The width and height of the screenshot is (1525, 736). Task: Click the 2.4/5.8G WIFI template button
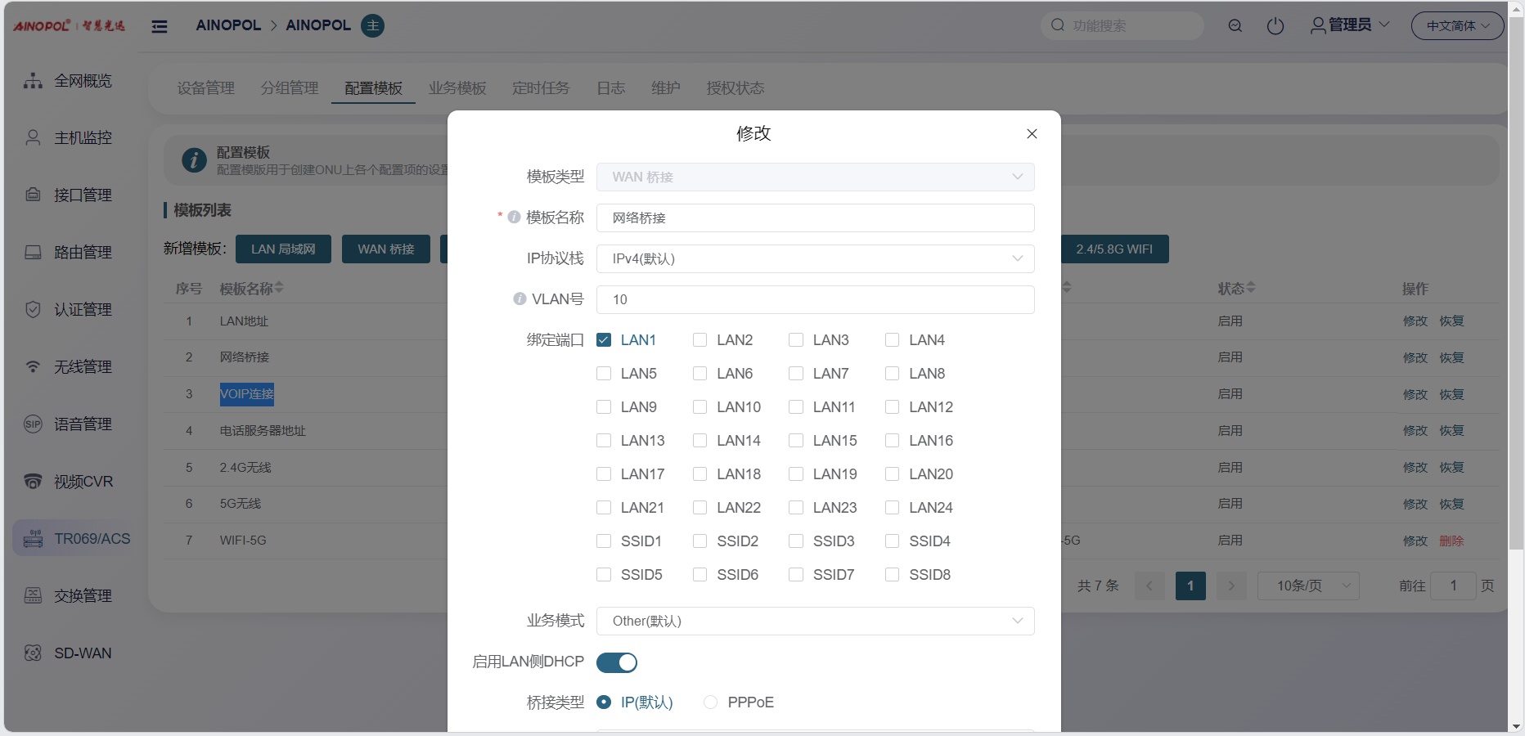tap(1113, 249)
